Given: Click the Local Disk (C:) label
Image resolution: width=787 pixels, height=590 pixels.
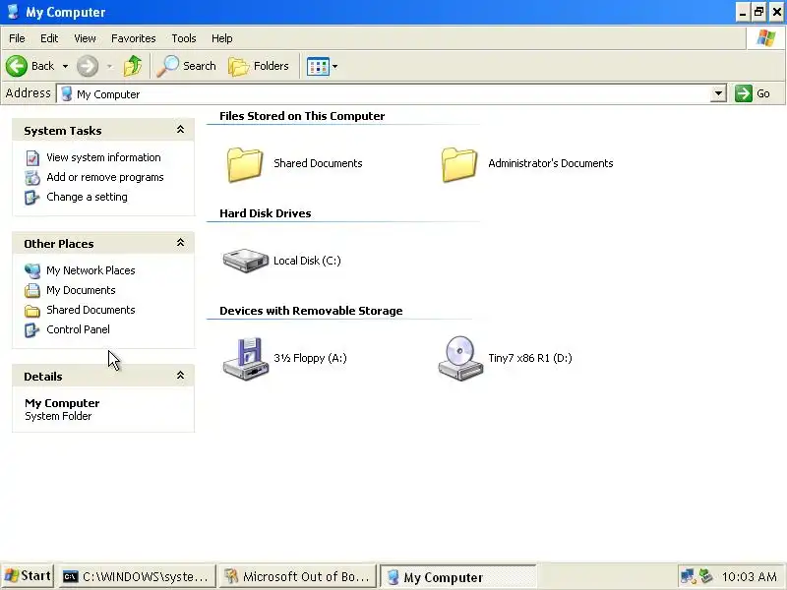Looking at the screenshot, I should tap(307, 261).
